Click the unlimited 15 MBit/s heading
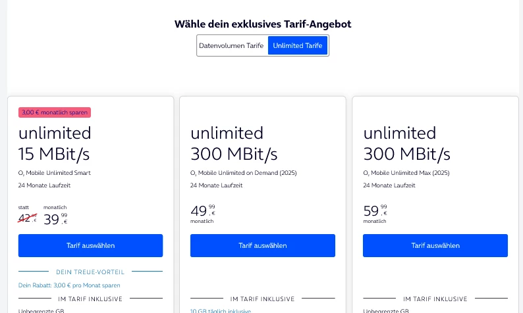The image size is (523, 313). pyautogui.click(x=55, y=143)
